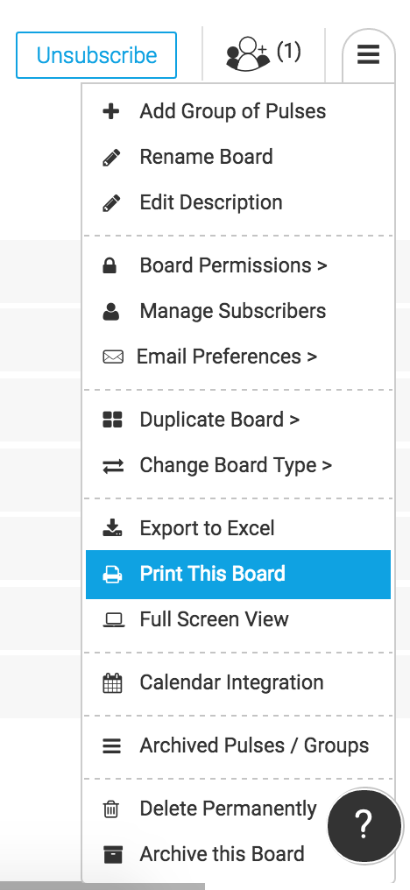
Task: Click the calendar icon for Calendar Integration
Action: point(112,682)
